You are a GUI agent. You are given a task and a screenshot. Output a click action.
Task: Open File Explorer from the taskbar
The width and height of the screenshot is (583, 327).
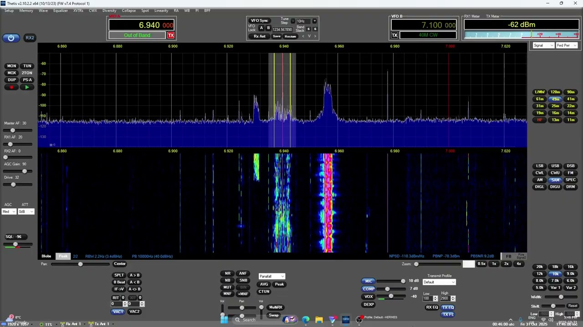tap(319, 320)
